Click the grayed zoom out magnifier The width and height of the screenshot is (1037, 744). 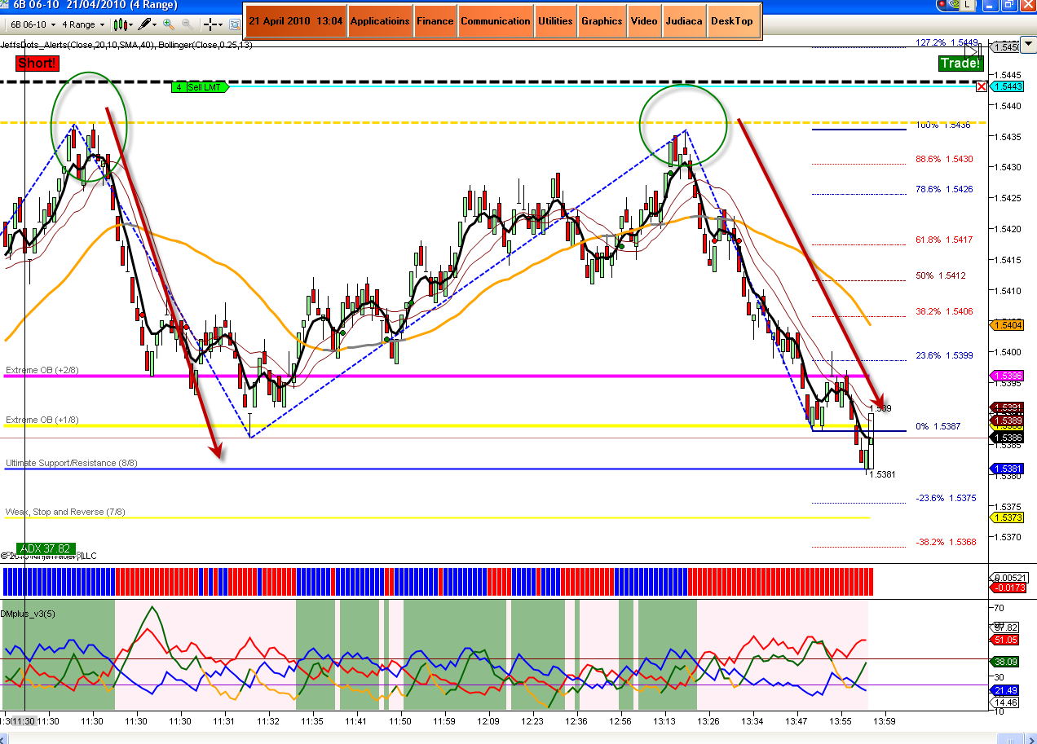click(x=186, y=24)
